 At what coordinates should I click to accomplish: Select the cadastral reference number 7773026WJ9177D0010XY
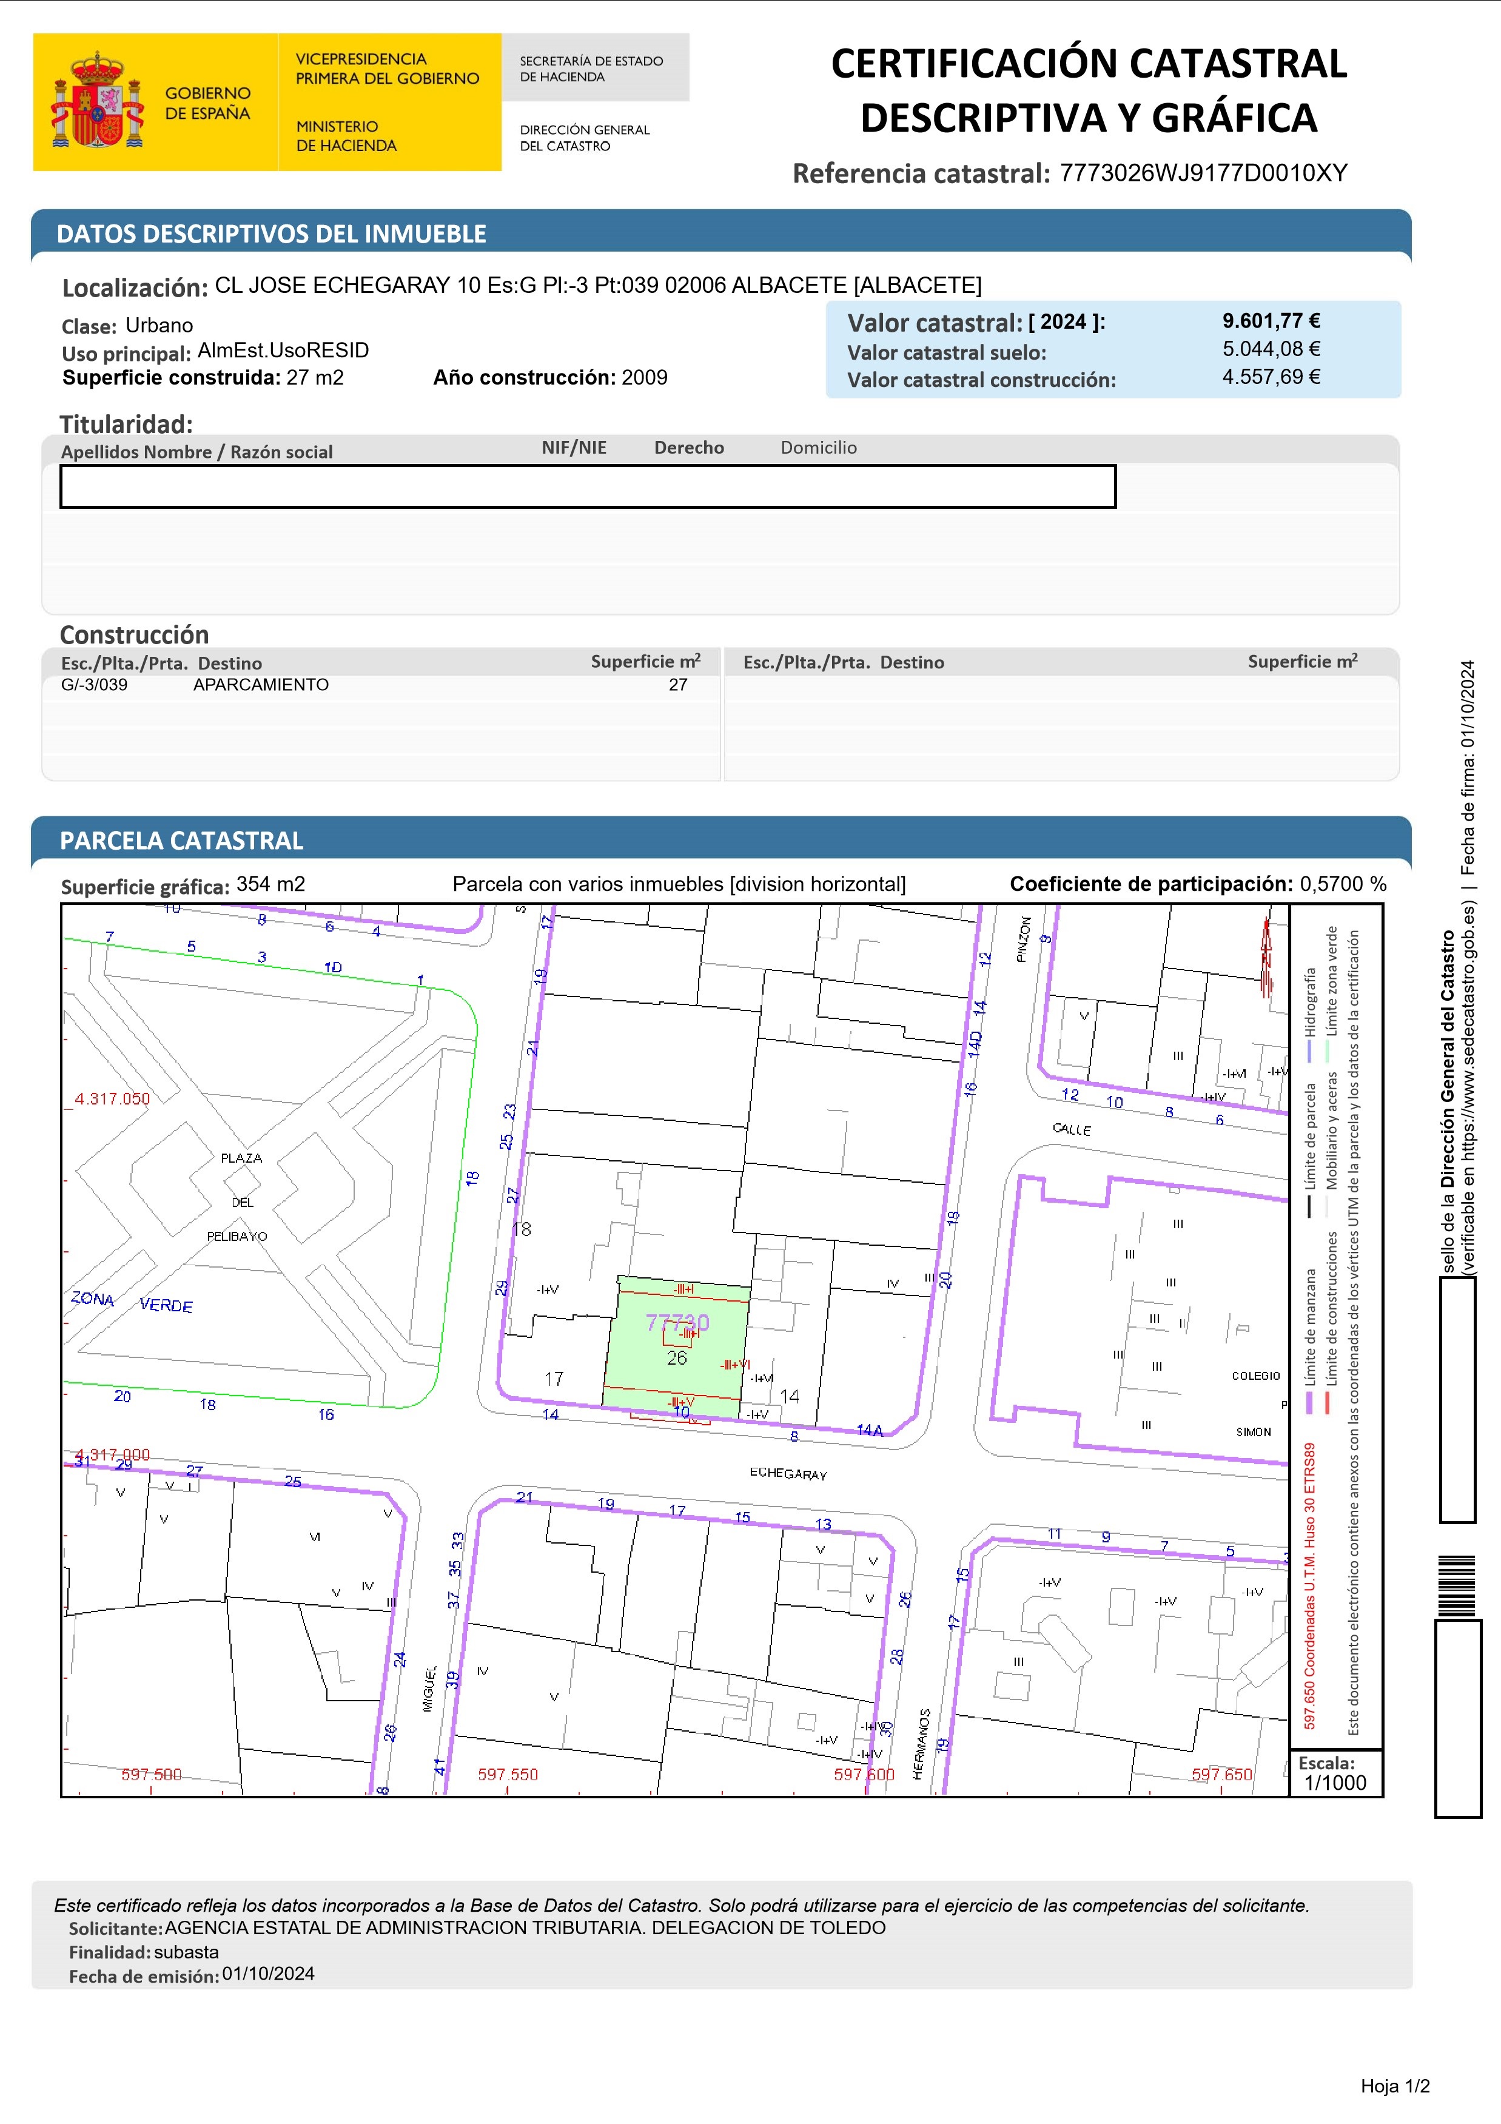pos(1203,173)
